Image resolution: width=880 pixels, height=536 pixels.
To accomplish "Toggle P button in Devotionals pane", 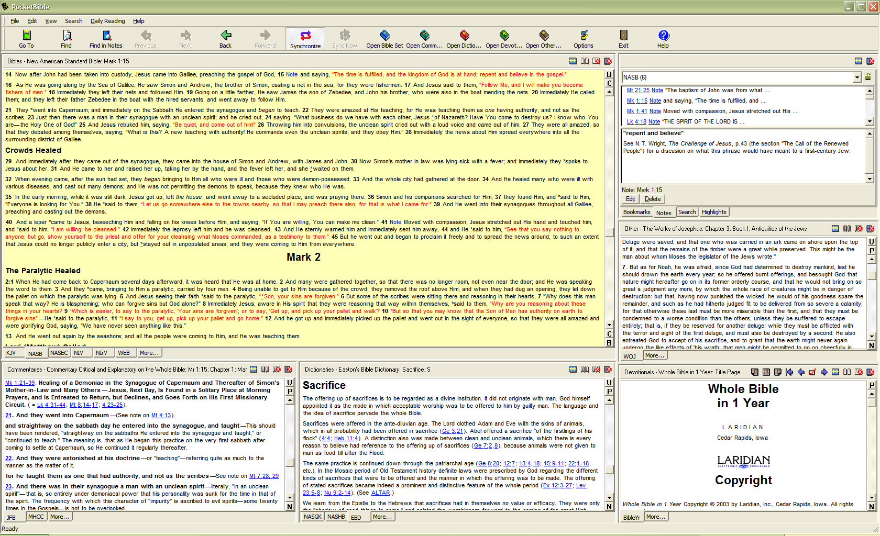I will [x=872, y=385].
